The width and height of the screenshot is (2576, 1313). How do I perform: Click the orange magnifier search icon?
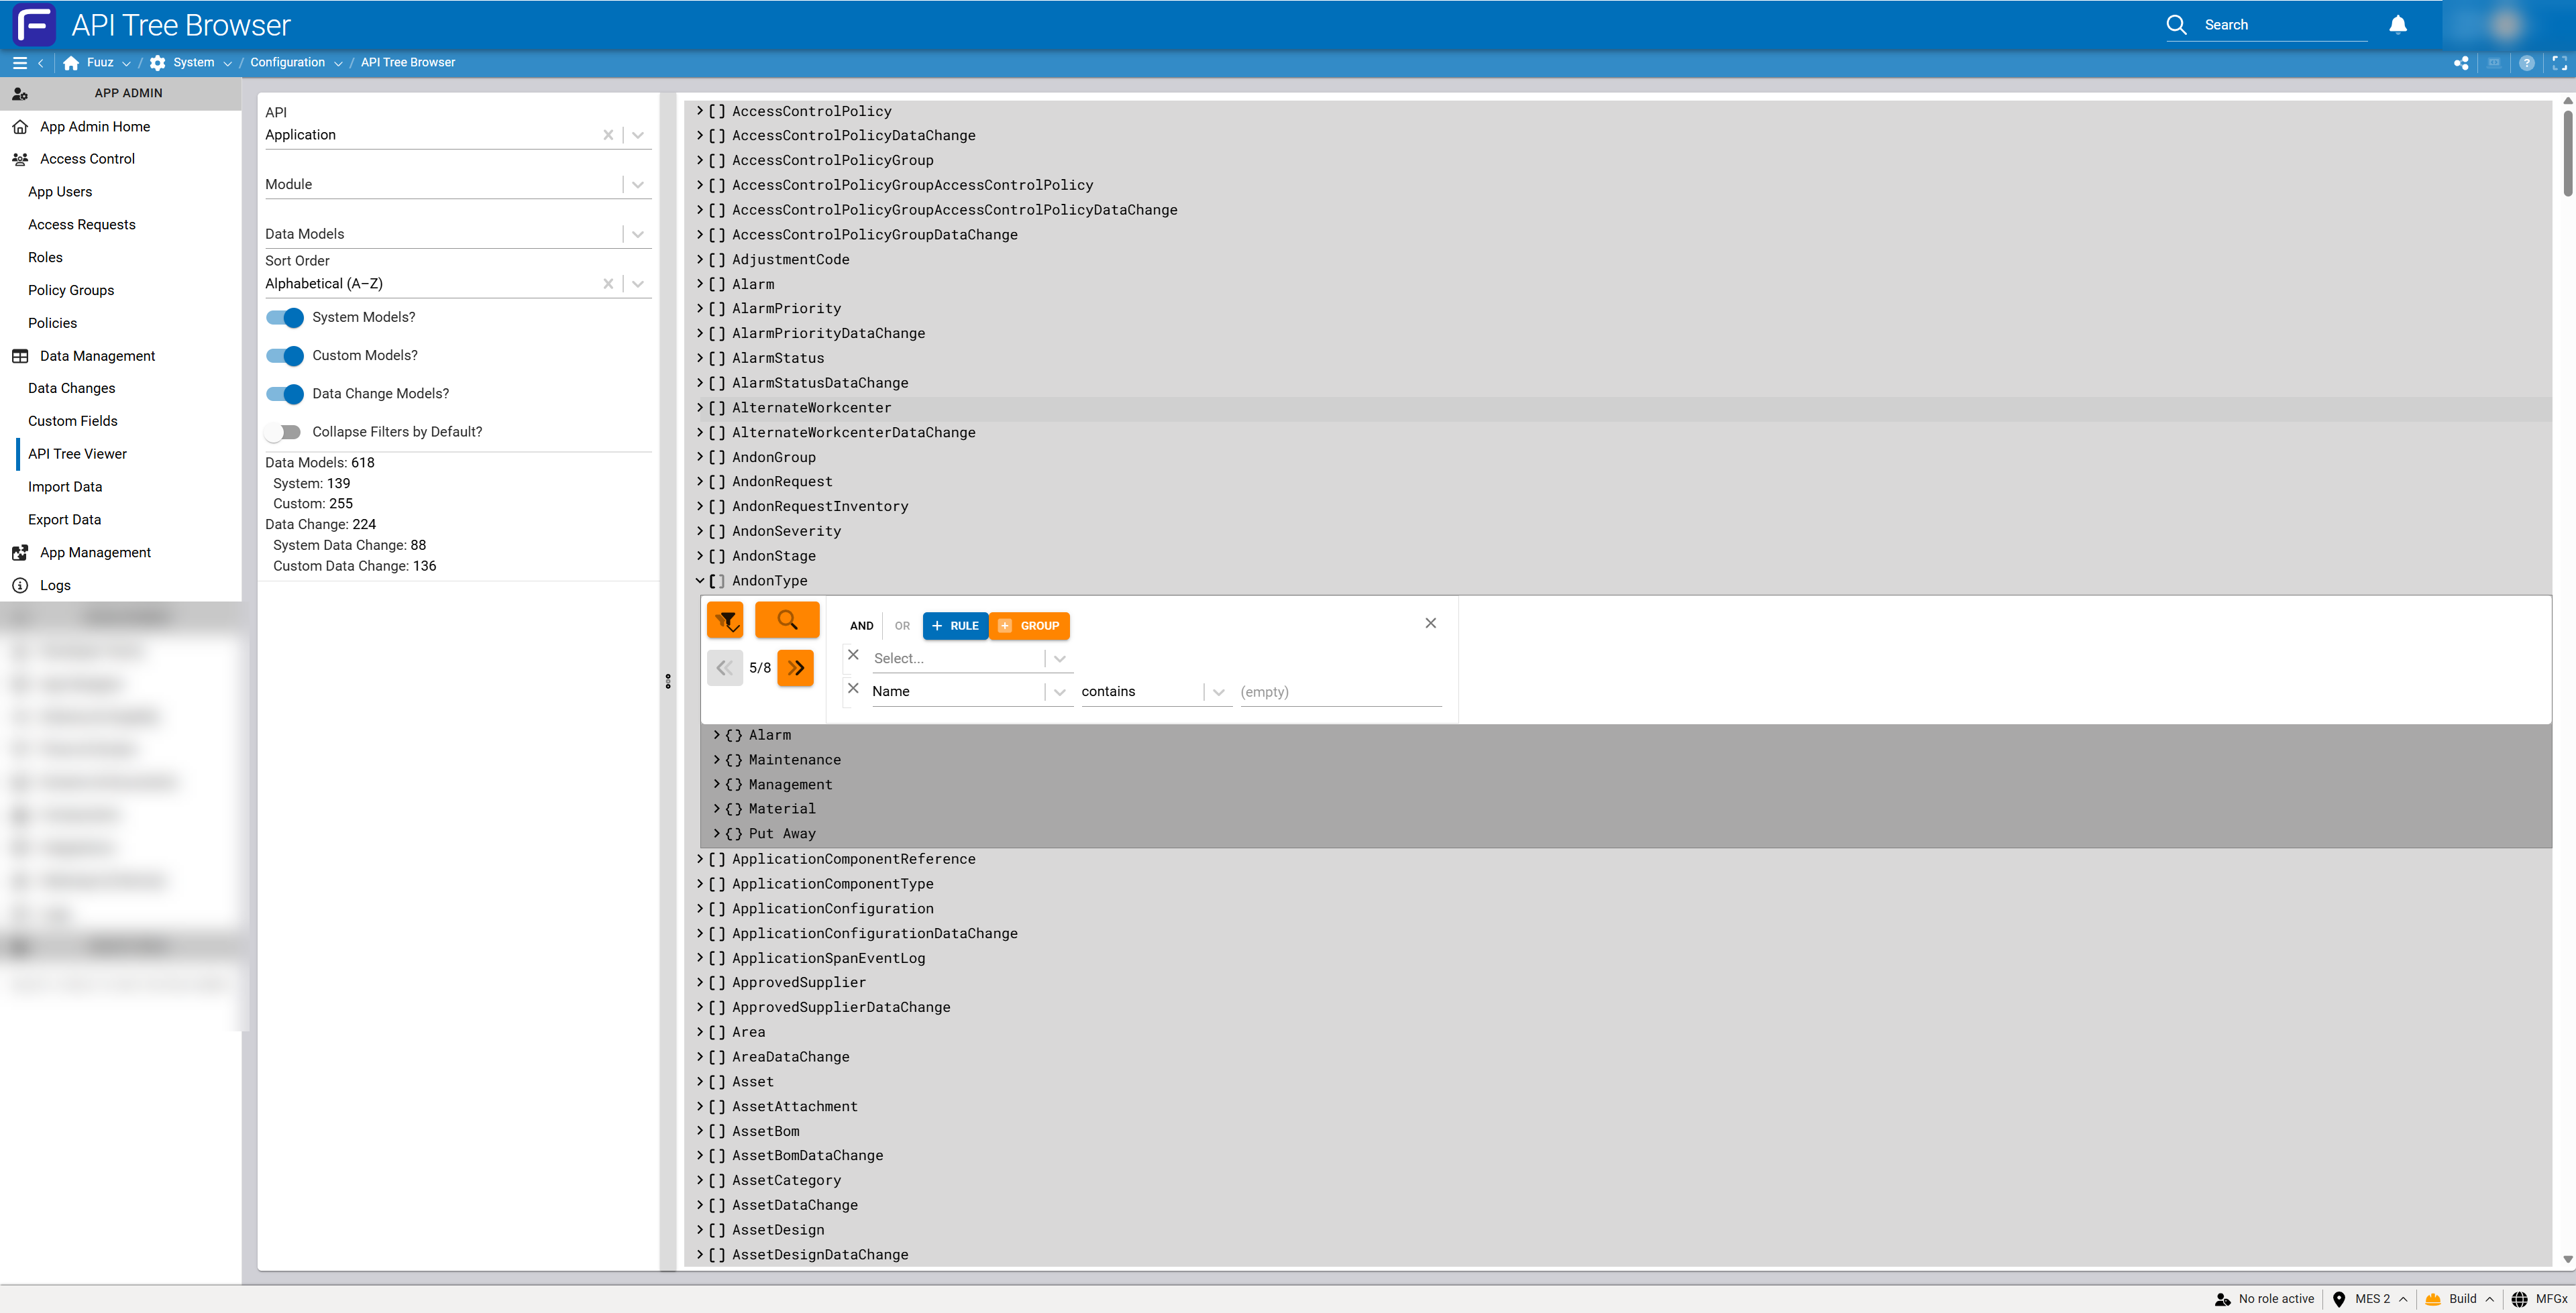[787, 621]
